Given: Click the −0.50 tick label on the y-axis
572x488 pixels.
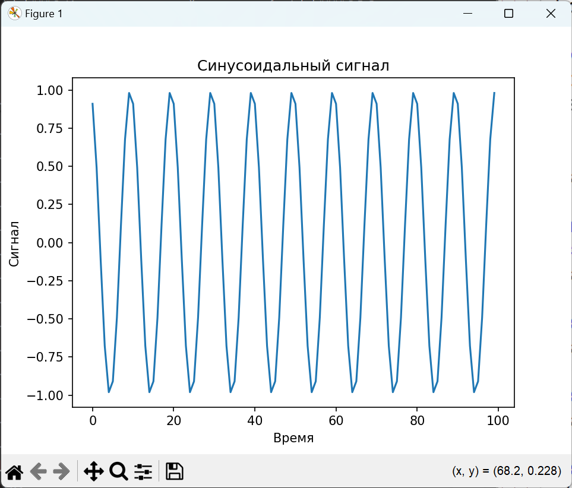Looking at the screenshot, I should [x=50, y=319].
